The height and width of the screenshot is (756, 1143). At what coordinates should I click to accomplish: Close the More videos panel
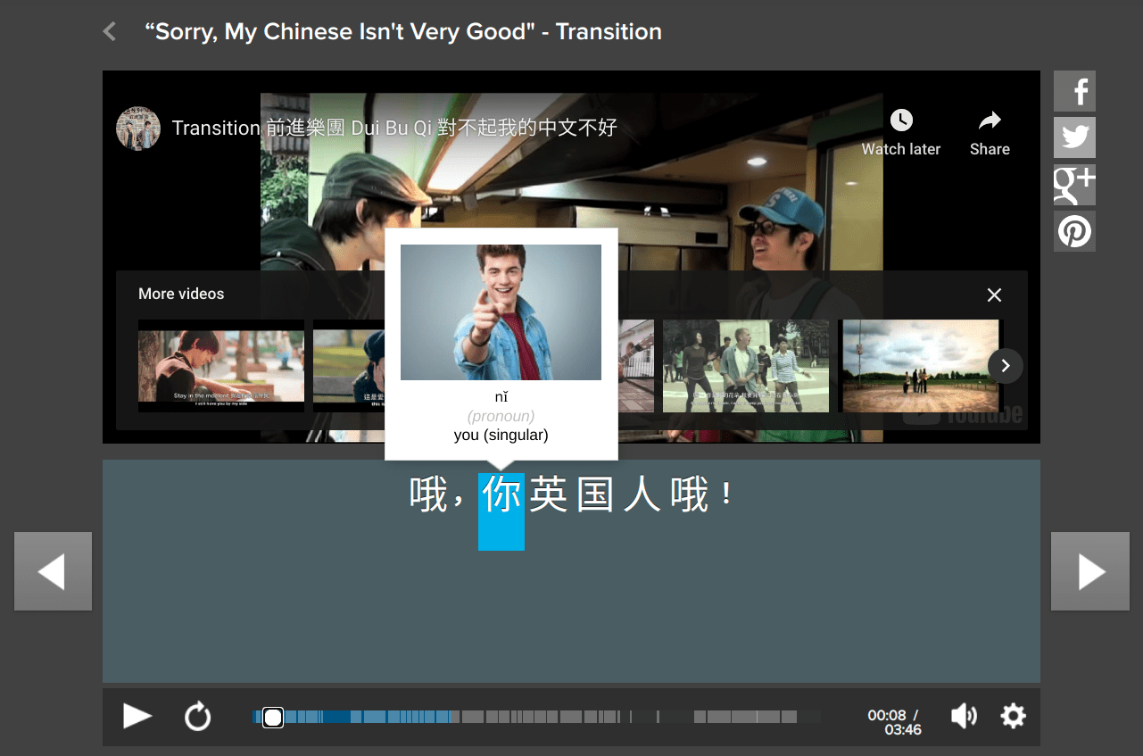click(x=994, y=295)
